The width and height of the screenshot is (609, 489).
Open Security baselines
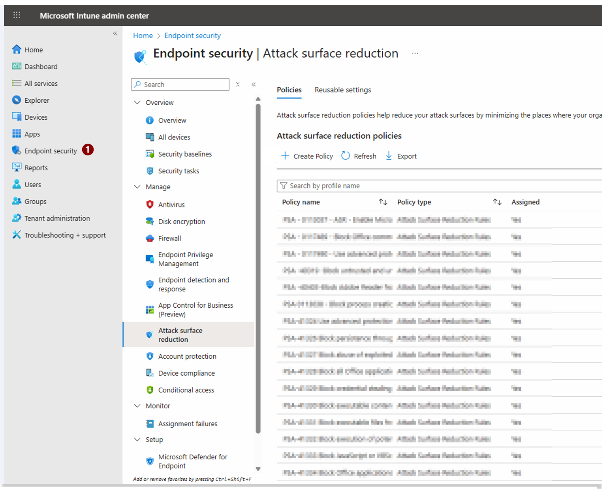pos(185,154)
